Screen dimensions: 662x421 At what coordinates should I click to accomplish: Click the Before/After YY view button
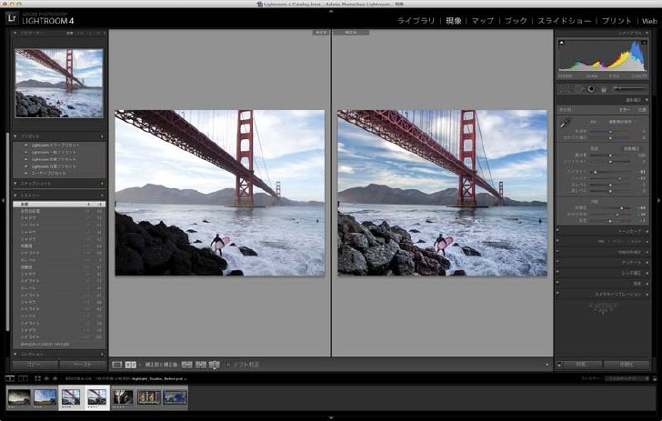130,365
